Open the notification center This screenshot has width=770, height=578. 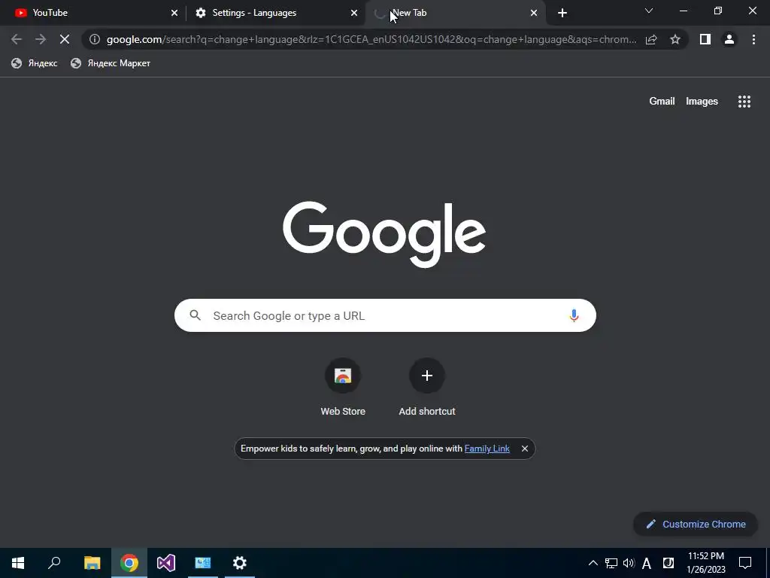tap(745, 563)
